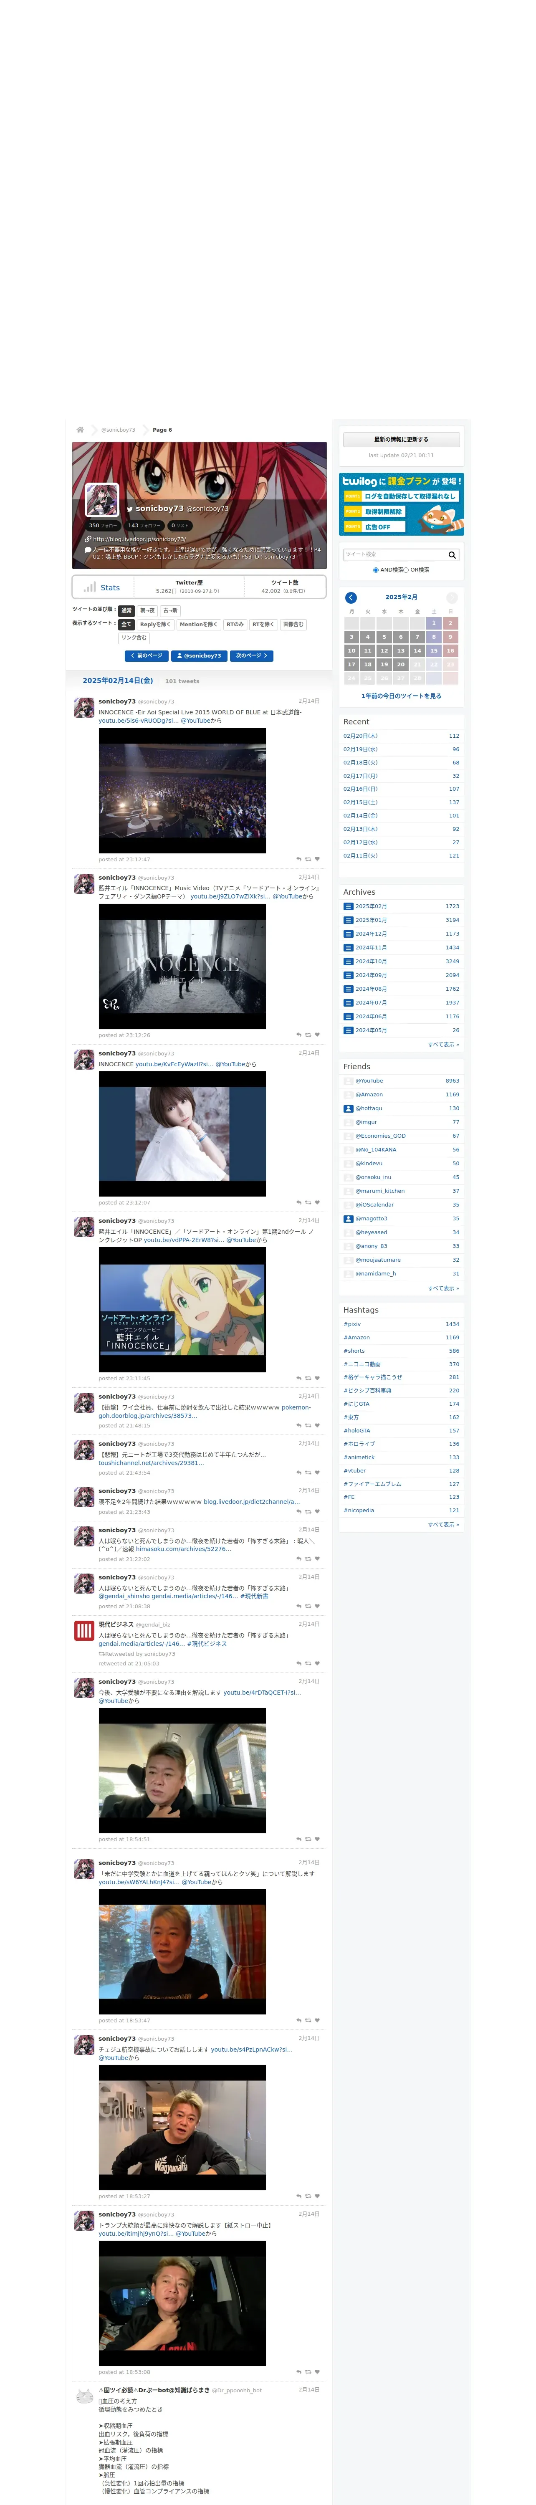Open the Stats bar chart icon
536x2505 pixels.
coord(89,587)
